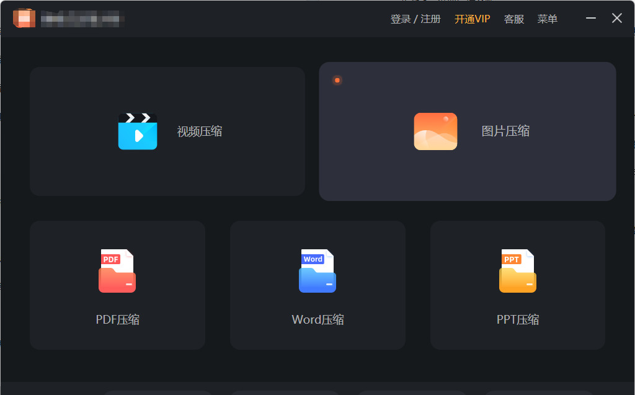Select the 图片压缩 label
This screenshot has width=635, height=395.
click(505, 131)
